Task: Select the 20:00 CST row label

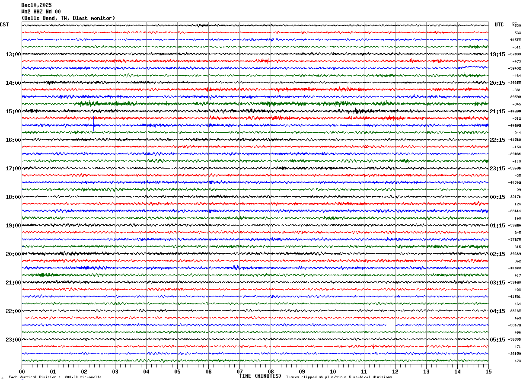Action: click(13, 254)
